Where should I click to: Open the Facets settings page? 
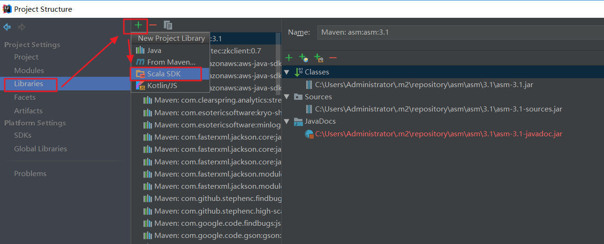pos(25,97)
